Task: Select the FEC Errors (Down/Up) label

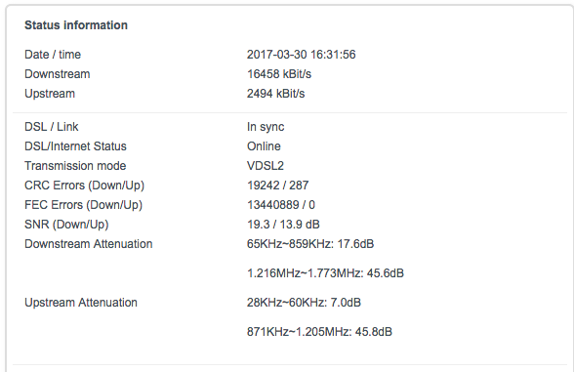Action: pos(84,205)
